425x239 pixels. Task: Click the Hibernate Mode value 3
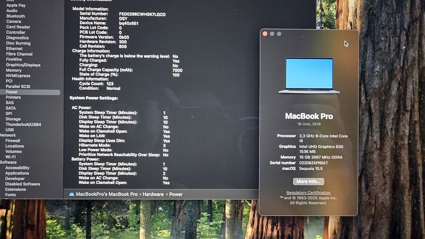click(x=164, y=145)
